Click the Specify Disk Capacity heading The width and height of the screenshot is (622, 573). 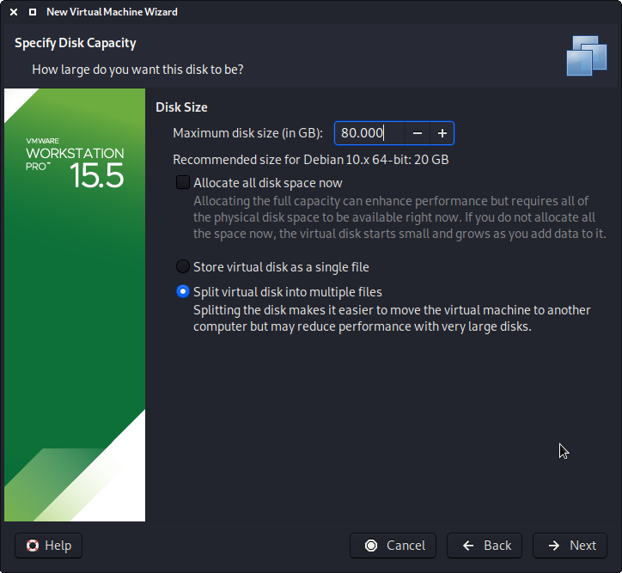point(76,43)
